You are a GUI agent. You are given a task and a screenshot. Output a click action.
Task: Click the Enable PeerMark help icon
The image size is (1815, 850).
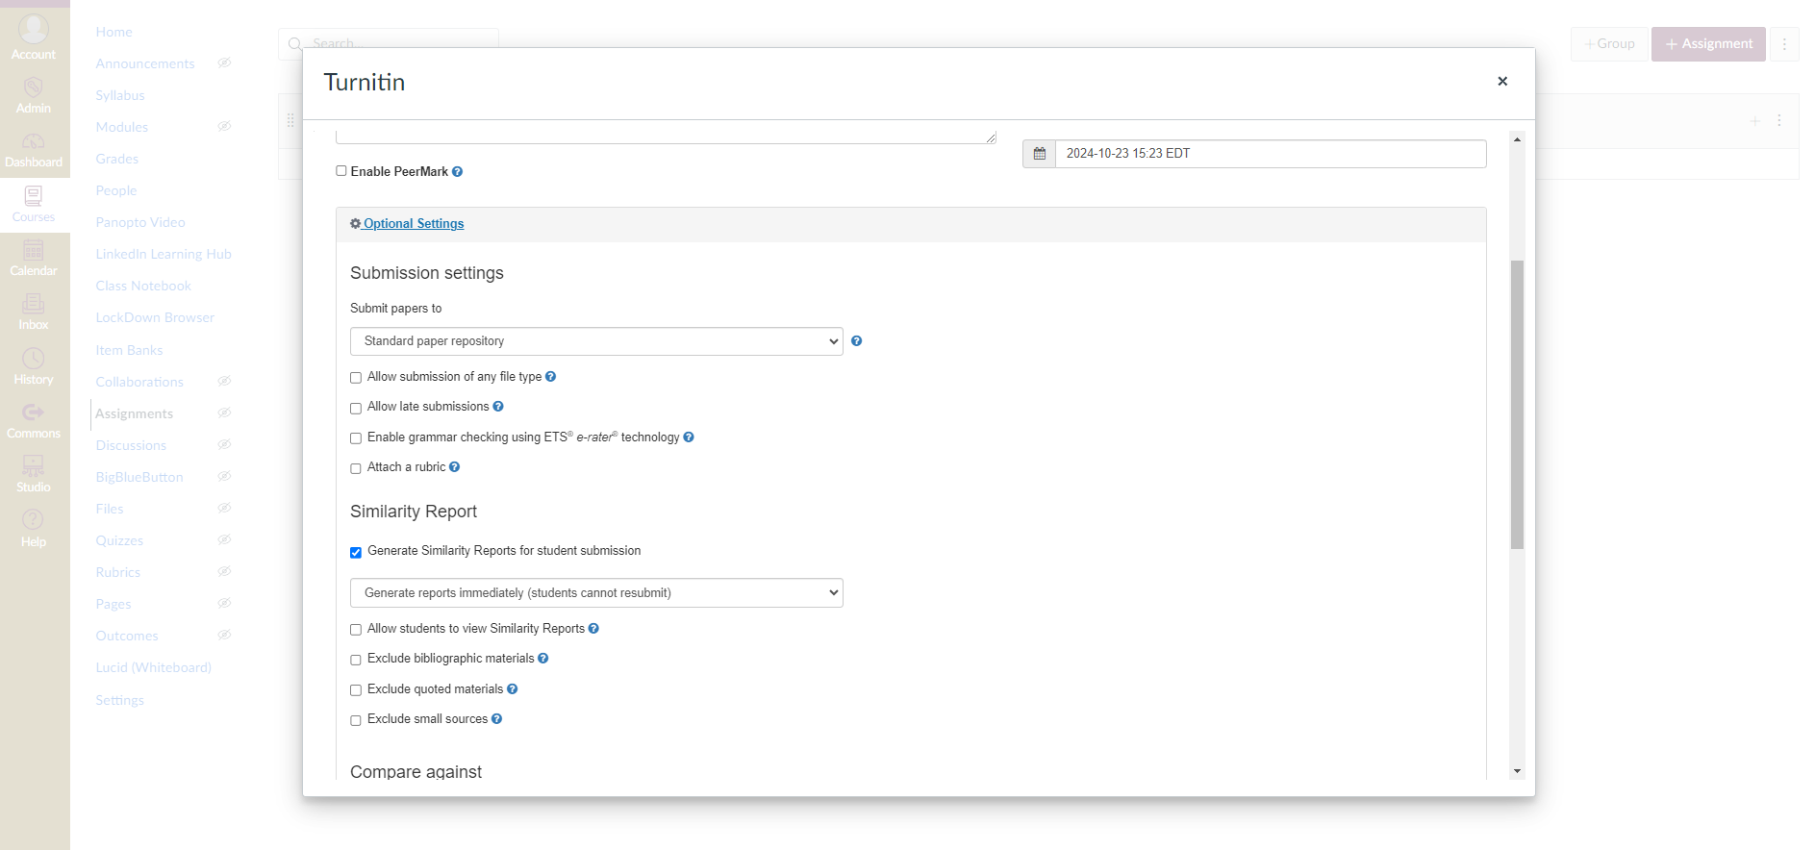[x=458, y=172]
